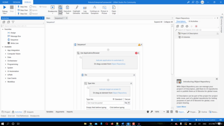224x126 pixels.
Task: Click the Search activities input field
Action: [x=23, y=26]
